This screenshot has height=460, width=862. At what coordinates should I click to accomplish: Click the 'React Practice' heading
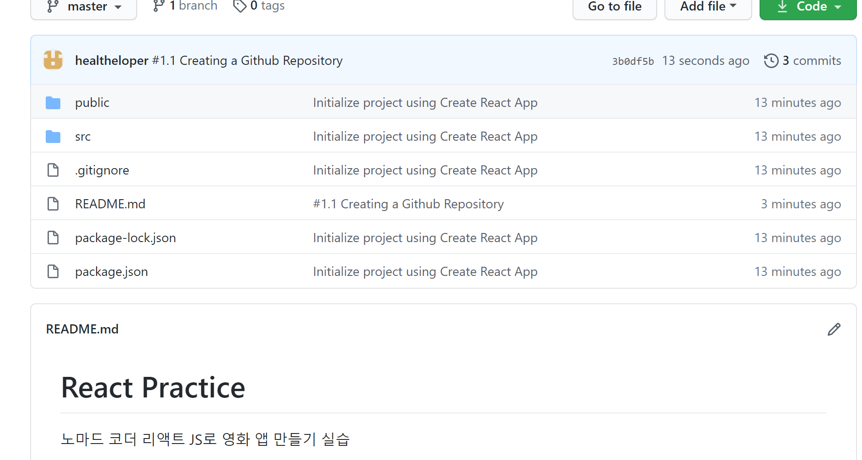(153, 387)
